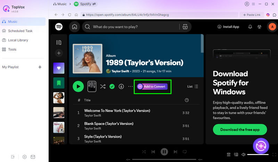
Task: Click the duration clock column header
Action: click(187, 100)
